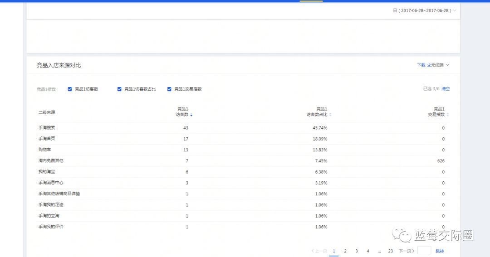The image size is (490, 257).
Task: Select the 手淘拍立淘 source row
Action: tap(243, 216)
